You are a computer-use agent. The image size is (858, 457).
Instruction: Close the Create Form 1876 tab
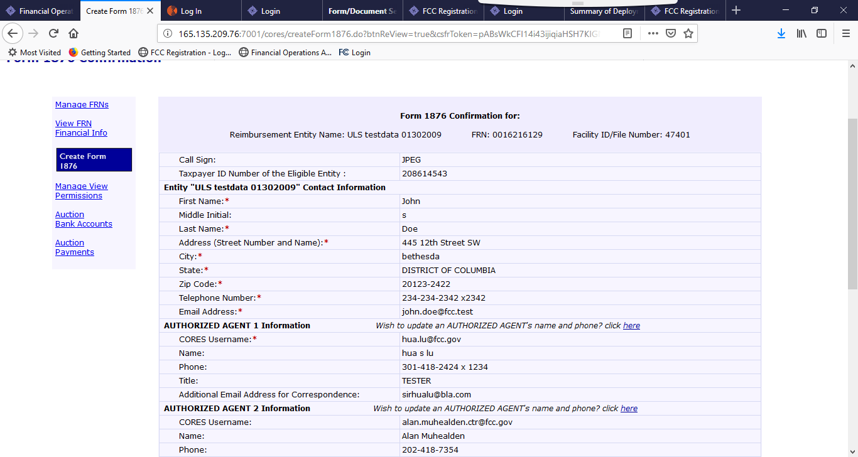[x=150, y=11]
